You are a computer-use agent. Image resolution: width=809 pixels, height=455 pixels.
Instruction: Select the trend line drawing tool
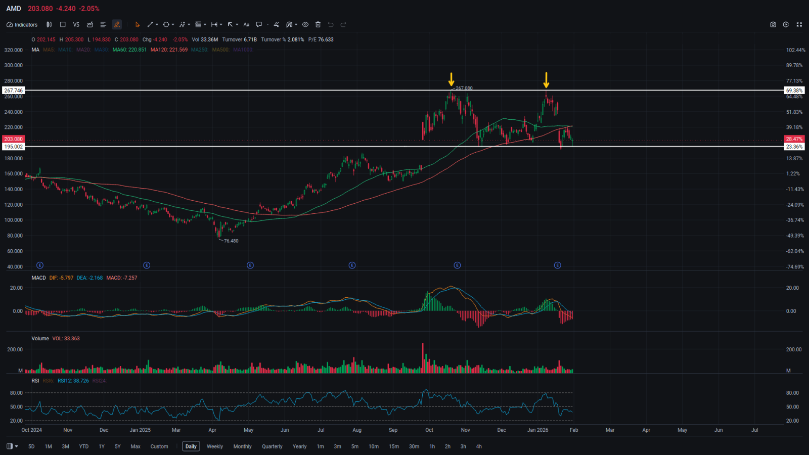150,24
